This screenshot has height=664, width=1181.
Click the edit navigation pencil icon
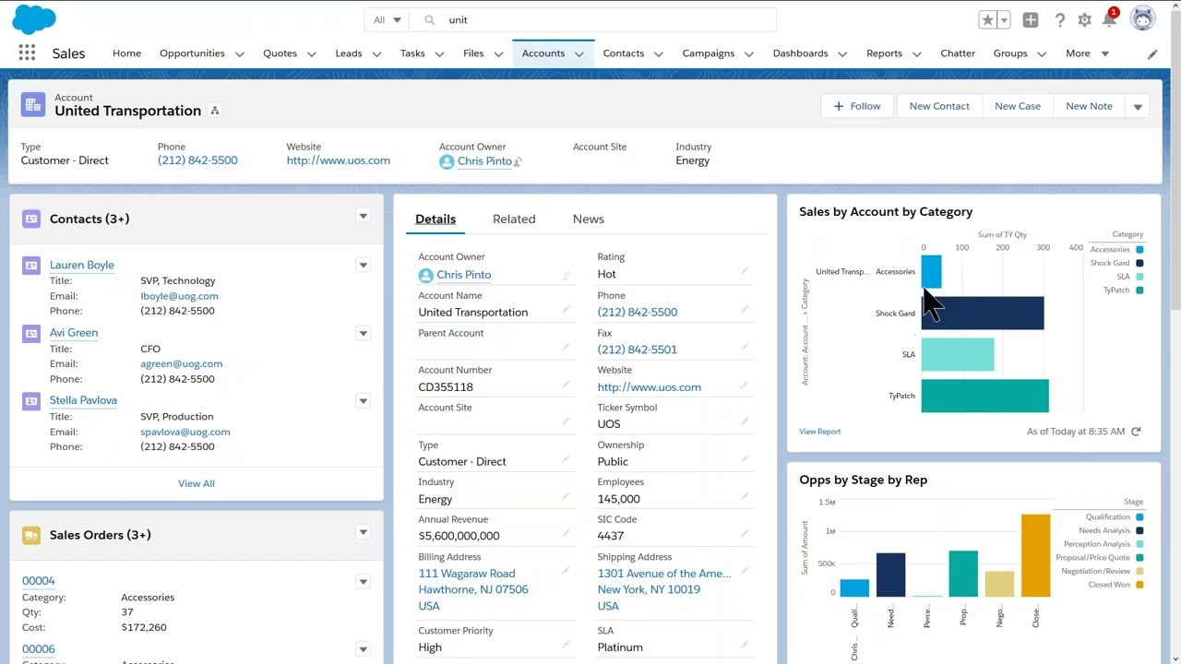[1152, 54]
